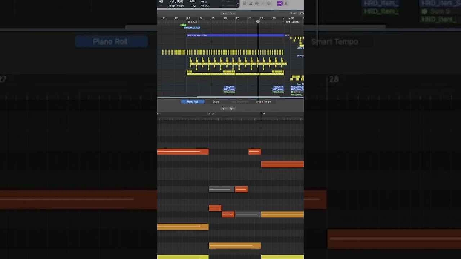Image resolution: width=461 pixels, height=259 pixels.
Task: Click position 27 3 in Piano Roll ruler
Action: tap(211, 114)
